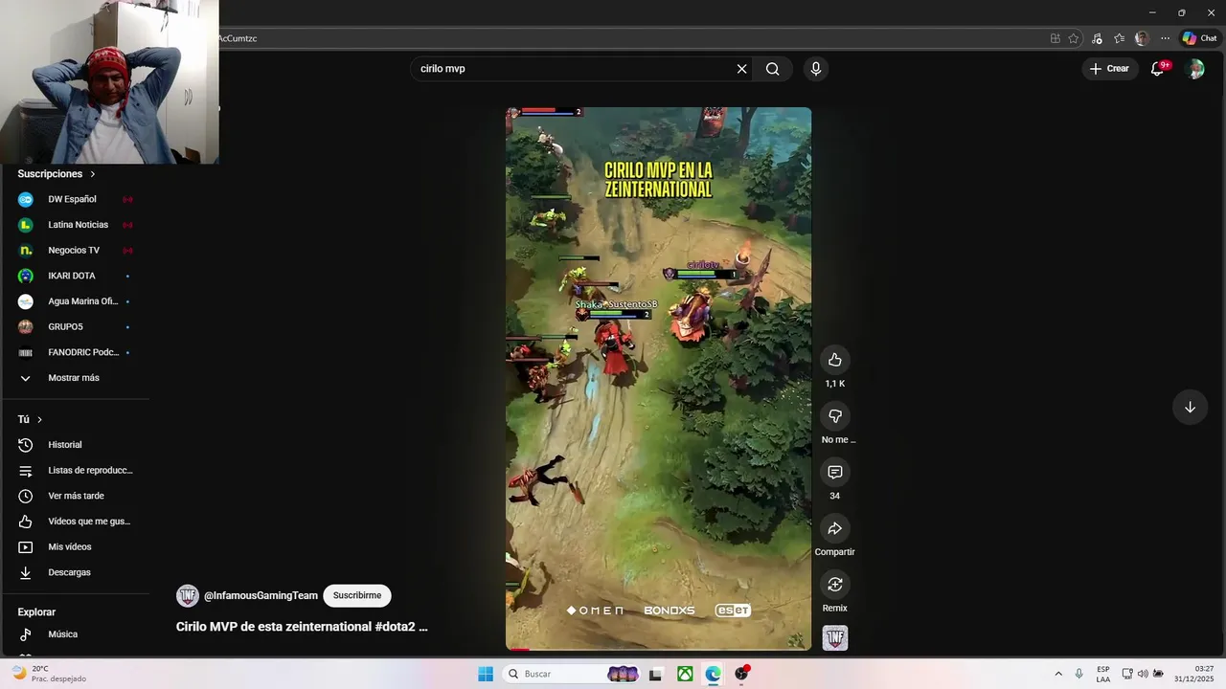
Task: Open Mis vídeos
Action: (x=75, y=547)
